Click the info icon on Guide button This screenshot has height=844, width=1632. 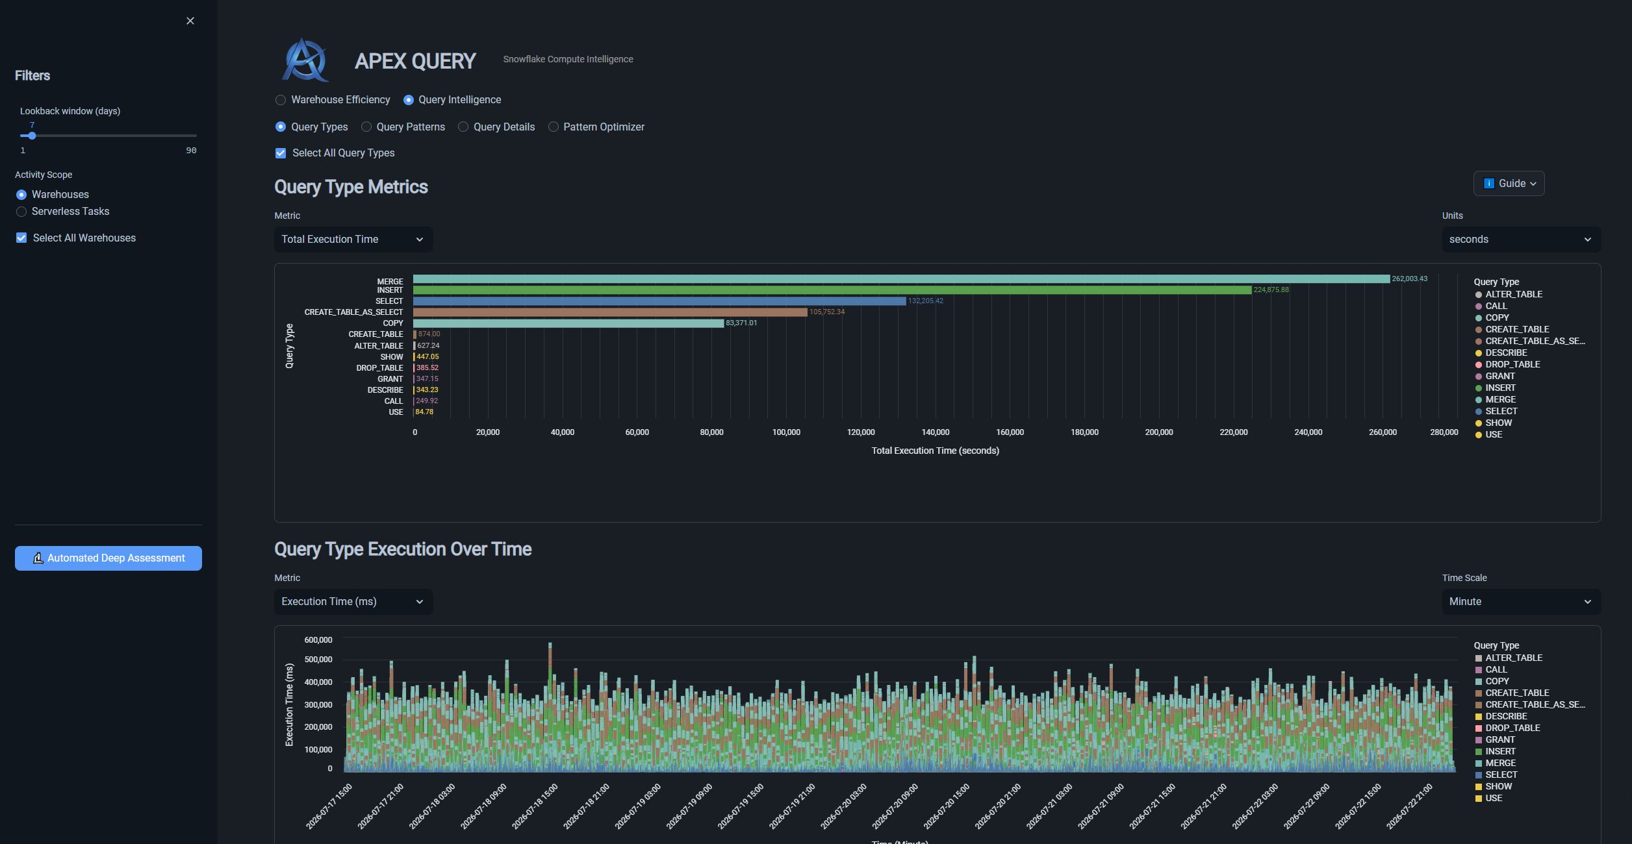click(x=1489, y=184)
